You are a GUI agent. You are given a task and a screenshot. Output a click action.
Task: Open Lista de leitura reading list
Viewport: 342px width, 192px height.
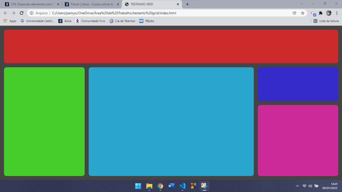[326, 21]
